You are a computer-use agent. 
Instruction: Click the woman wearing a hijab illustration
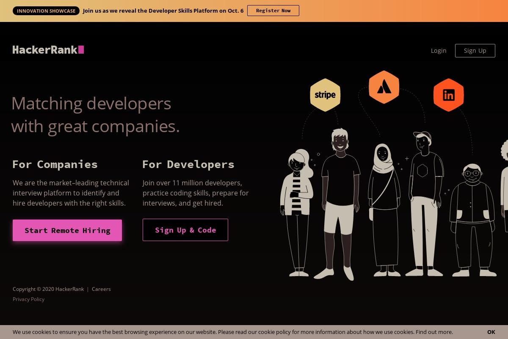[384, 210]
